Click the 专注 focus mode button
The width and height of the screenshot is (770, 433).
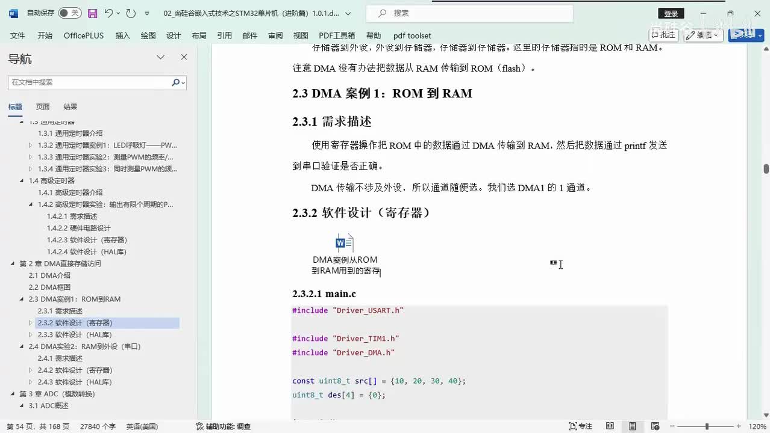pos(580,426)
